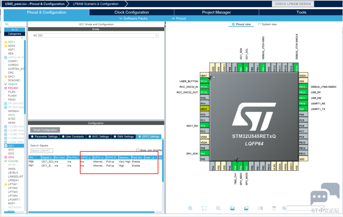
Task: Select the GPIO Settings tab
Action: coord(148,137)
